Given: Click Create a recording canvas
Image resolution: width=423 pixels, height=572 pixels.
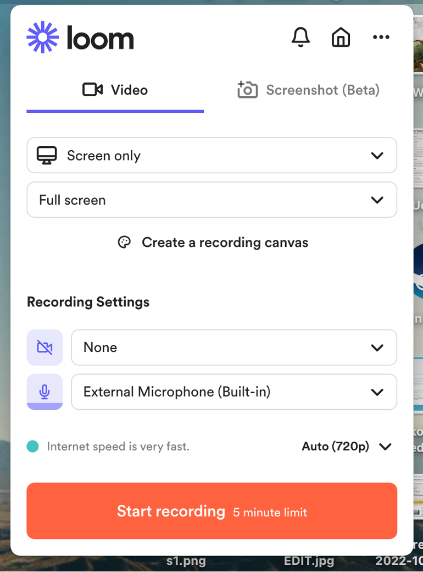Looking at the screenshot, I should [x=225, y=242].
